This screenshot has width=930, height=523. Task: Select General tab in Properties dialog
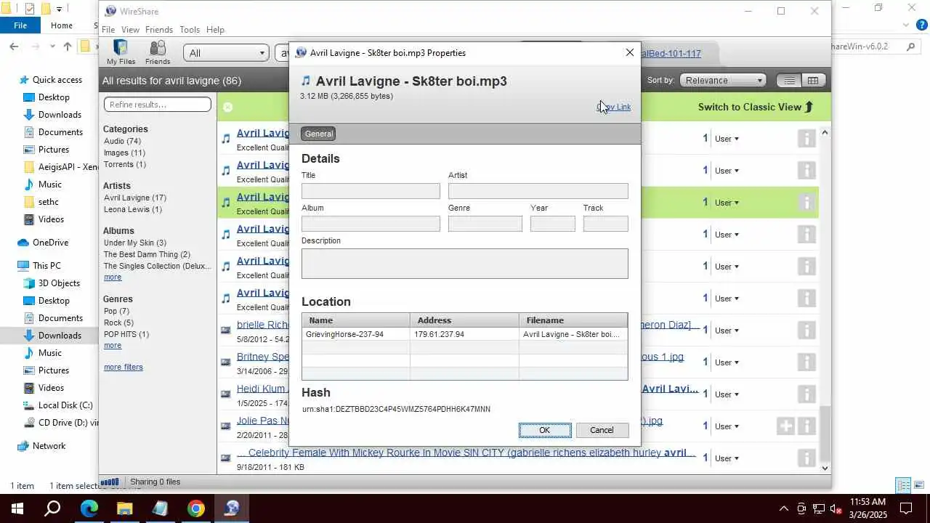[319, 134]
